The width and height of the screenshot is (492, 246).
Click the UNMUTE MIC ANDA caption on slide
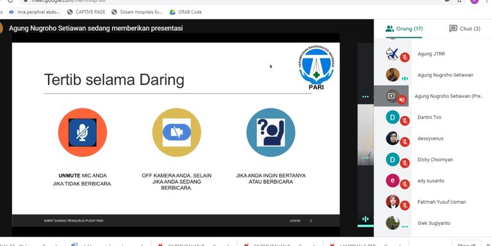click(x=83, y=179)
